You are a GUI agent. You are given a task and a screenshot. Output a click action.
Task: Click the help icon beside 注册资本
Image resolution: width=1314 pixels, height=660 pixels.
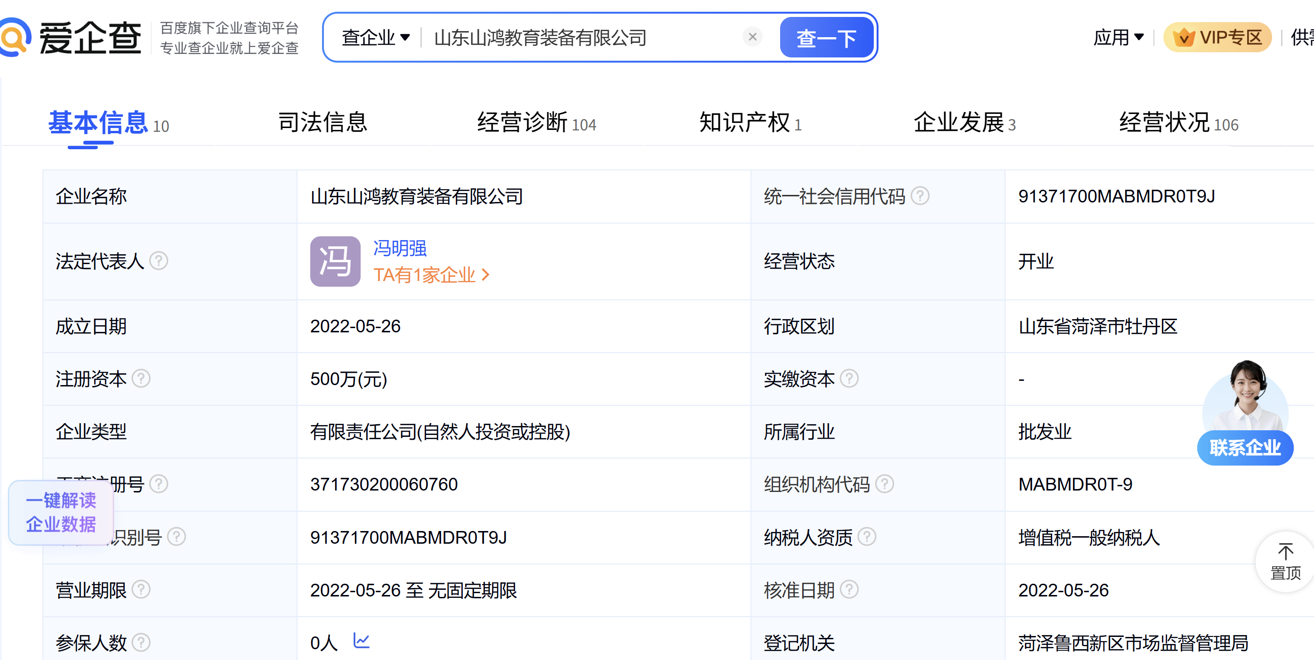[141, 378]
